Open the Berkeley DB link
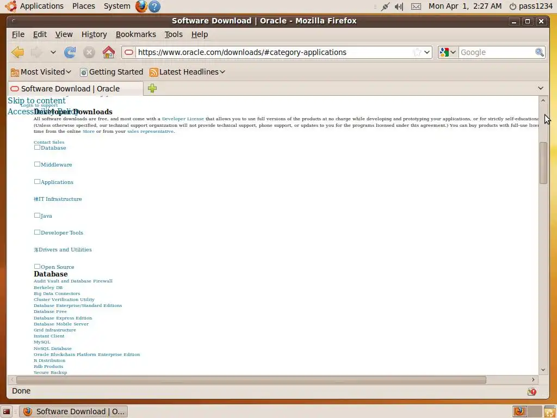Viewport: 557px width, 418px height. pyautogui.click(x=48, y=287)
